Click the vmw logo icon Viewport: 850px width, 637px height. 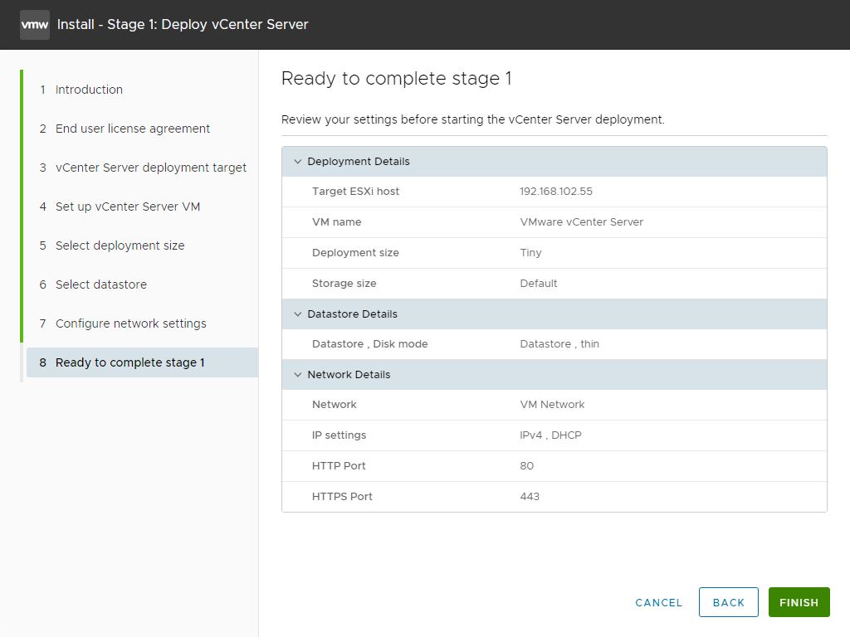click(35, 25)
